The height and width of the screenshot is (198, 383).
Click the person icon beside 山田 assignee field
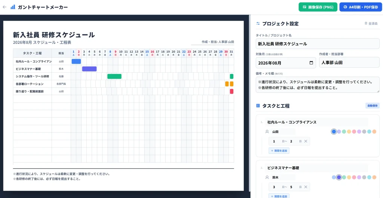[267, 131]
